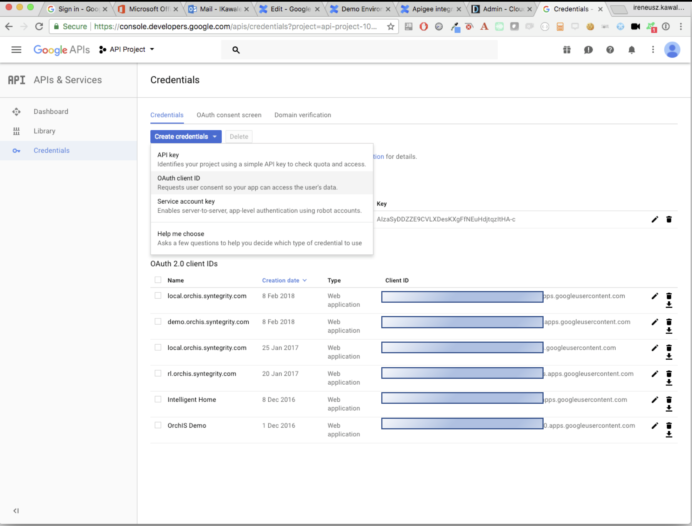Download JSON for demo.orchis.syntegrity.com client

[x=669, y=330]
